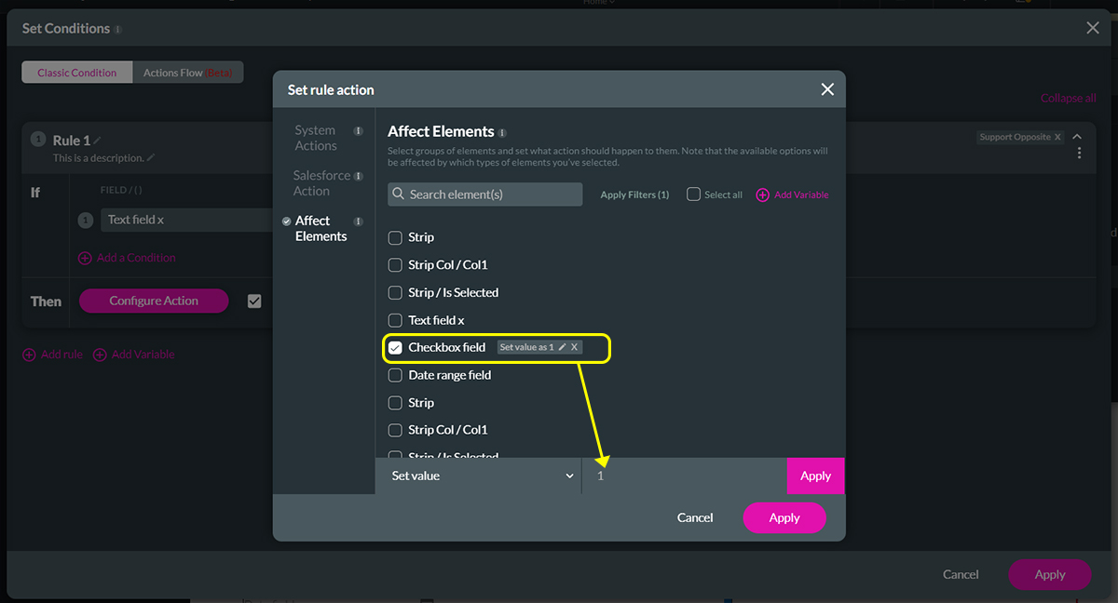This screenshot has width=1118, height=603.
Task: Edit the Set value as 1 pencil icon
Action: [x=562, y=347]
